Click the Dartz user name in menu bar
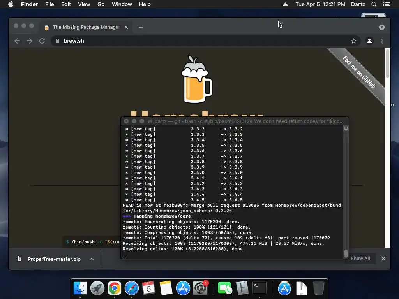The height and width of the screenshot is (299, 399). pyautogui.click(x=358, y=4)
